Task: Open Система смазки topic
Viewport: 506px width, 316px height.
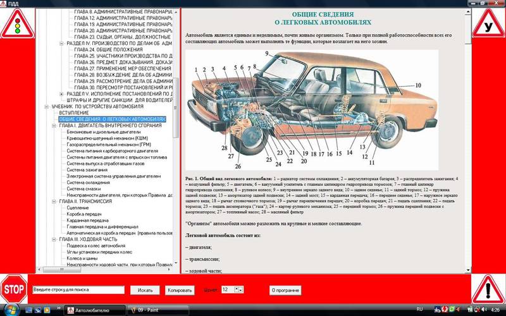Action: click(x=83, y=188)
